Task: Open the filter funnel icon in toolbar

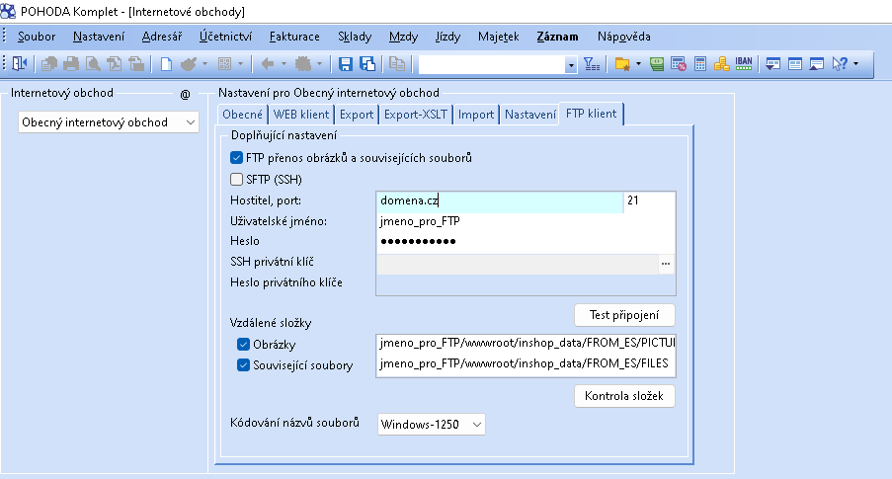Action: (592, 64)
